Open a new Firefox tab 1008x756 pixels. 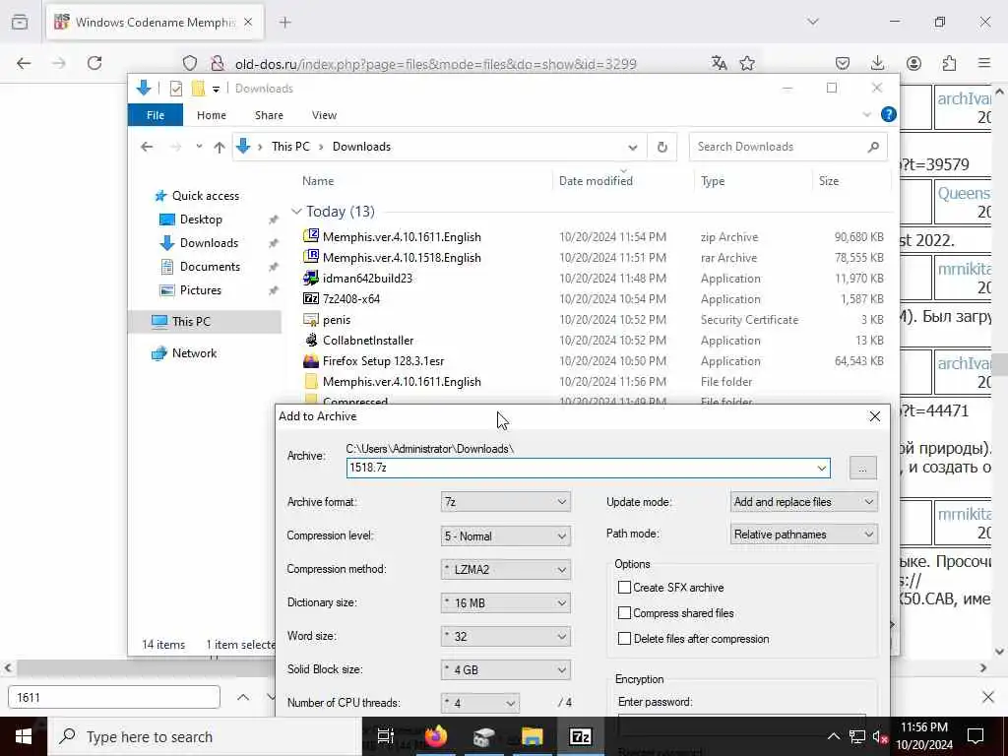pyautogui.click(x=284, y=23)
